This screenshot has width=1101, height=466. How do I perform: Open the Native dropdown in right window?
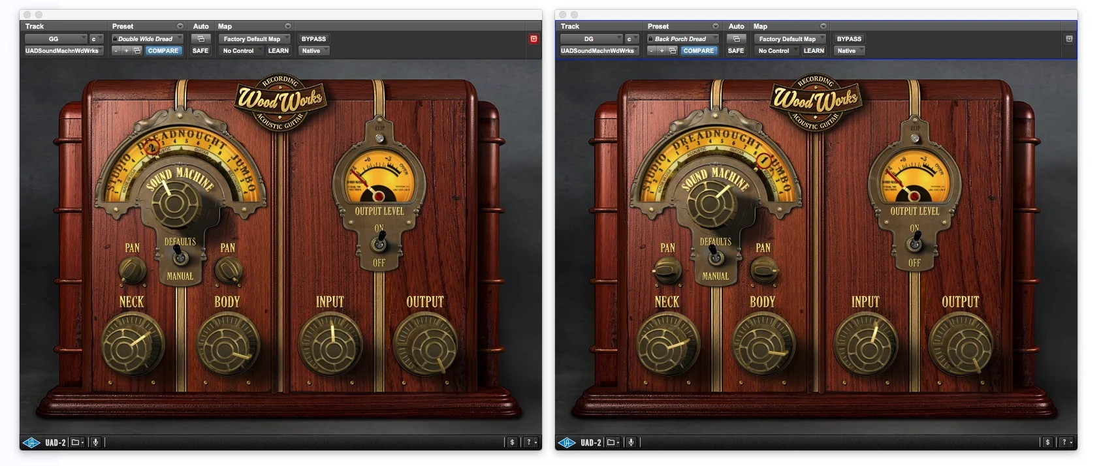[849, 51]
